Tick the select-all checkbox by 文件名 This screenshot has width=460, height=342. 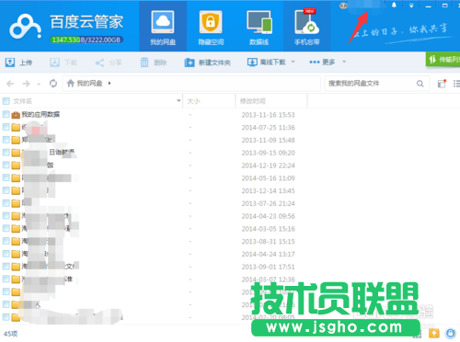coord(6,101)
